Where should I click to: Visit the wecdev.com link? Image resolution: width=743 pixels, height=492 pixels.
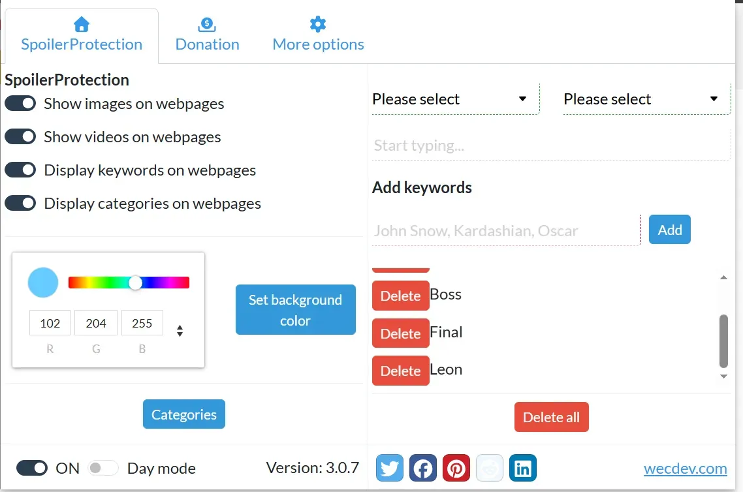tap(685, 468)
